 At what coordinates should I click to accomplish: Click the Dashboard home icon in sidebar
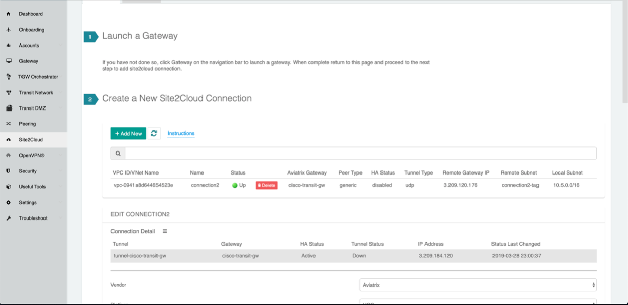point(9,14)
